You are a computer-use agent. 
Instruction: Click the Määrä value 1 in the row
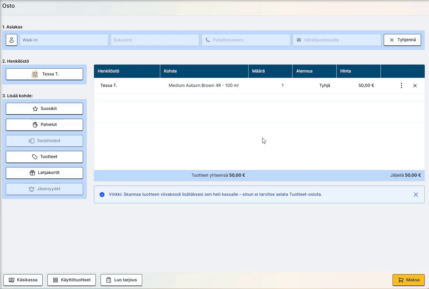coord(283,85)
